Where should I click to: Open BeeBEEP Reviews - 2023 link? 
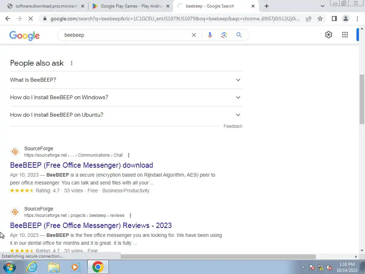pyautogui.click(x=91, y=225)
